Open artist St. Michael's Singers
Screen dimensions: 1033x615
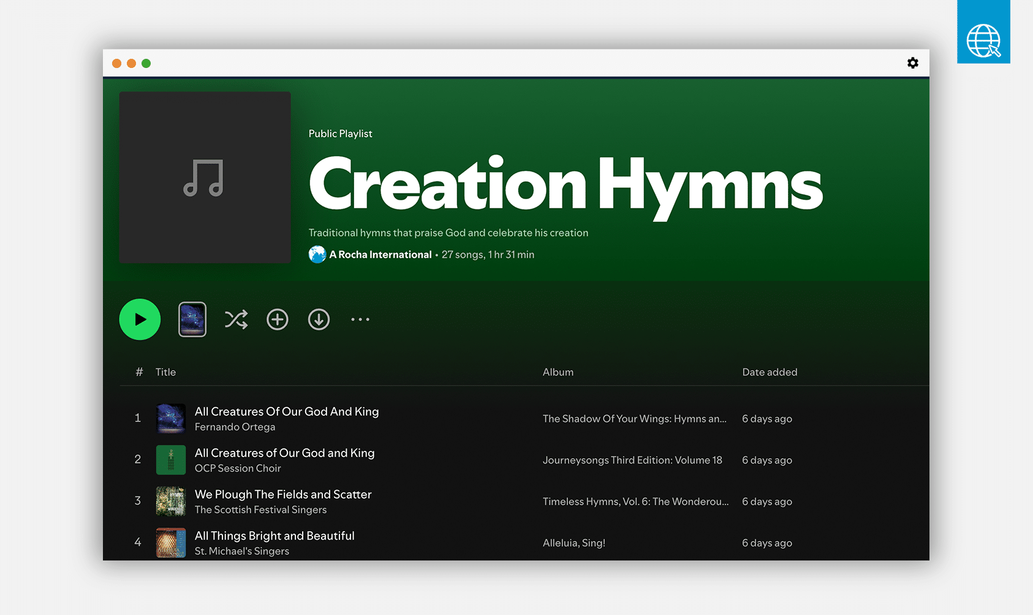(242, 551)
